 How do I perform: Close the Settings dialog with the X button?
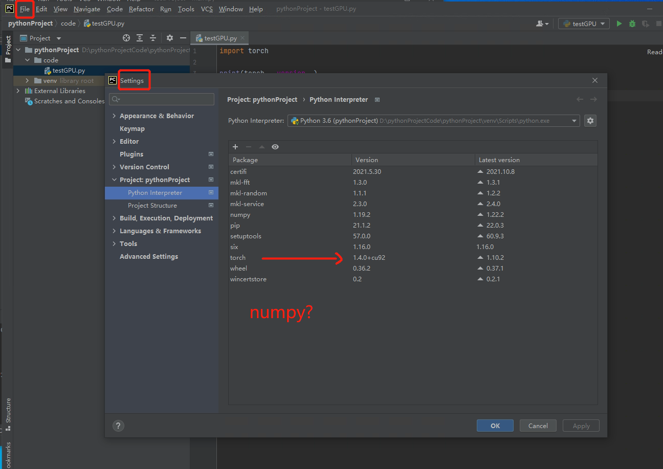[x=595, y=80]
